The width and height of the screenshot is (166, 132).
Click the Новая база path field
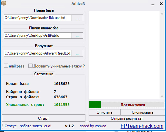(38, 18)
